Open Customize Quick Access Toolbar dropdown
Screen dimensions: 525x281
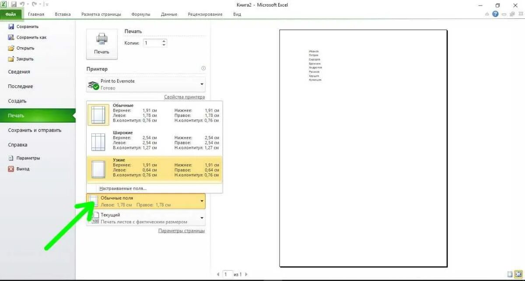(47, 4)
